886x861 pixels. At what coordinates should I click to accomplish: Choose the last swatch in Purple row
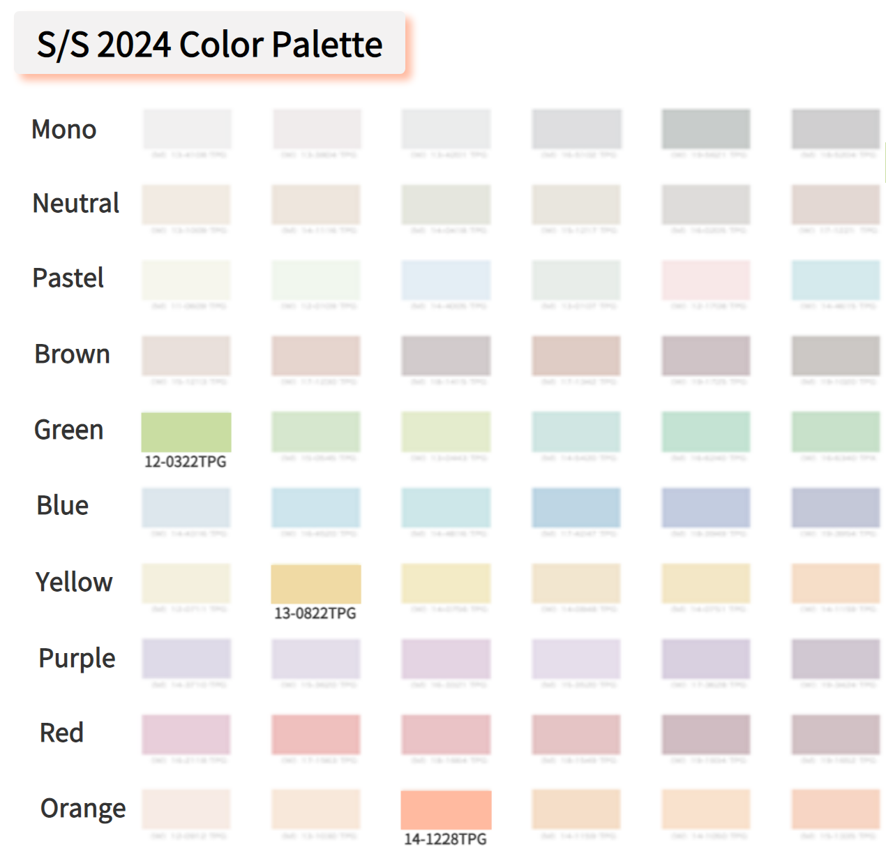tap(836, 659)
